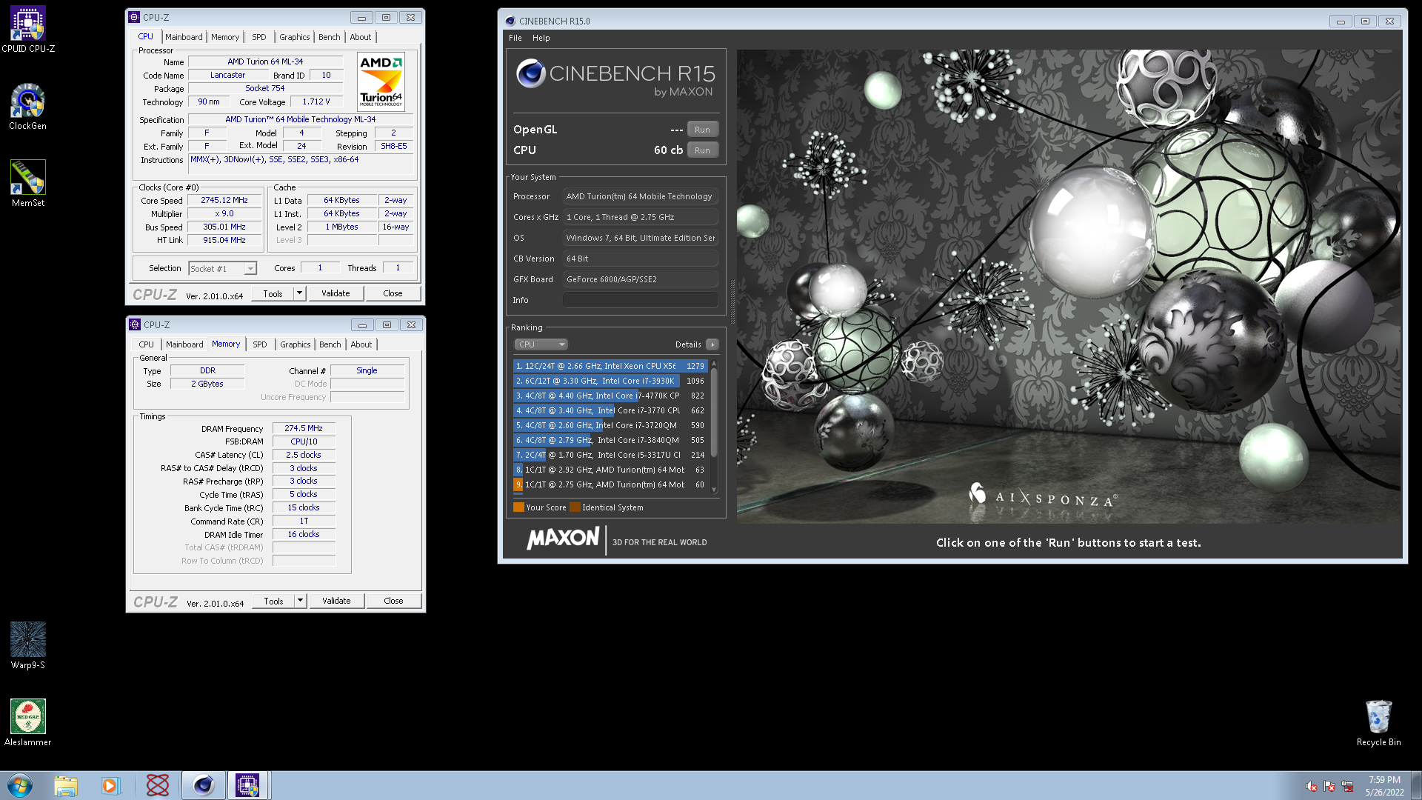Select ranking entry i5-3317U 214
This screenshot has width=1422, height=800.
tap(610, 455)
